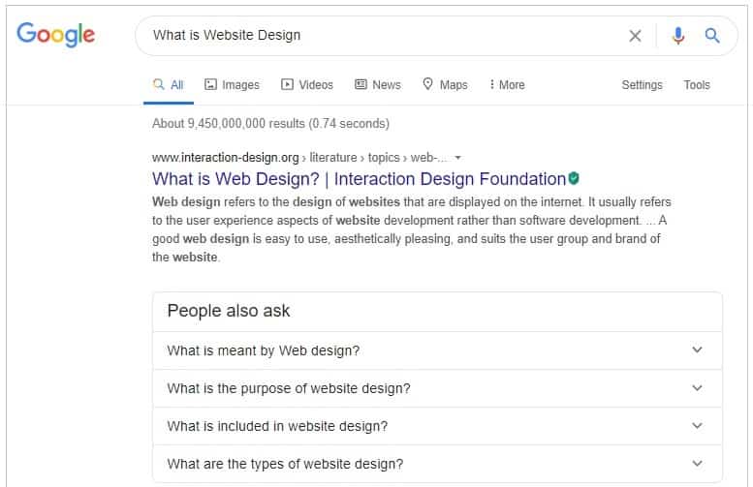Switch to the Videos tab
The width and height of the screenshot is (753, 487).
(307, 85)
